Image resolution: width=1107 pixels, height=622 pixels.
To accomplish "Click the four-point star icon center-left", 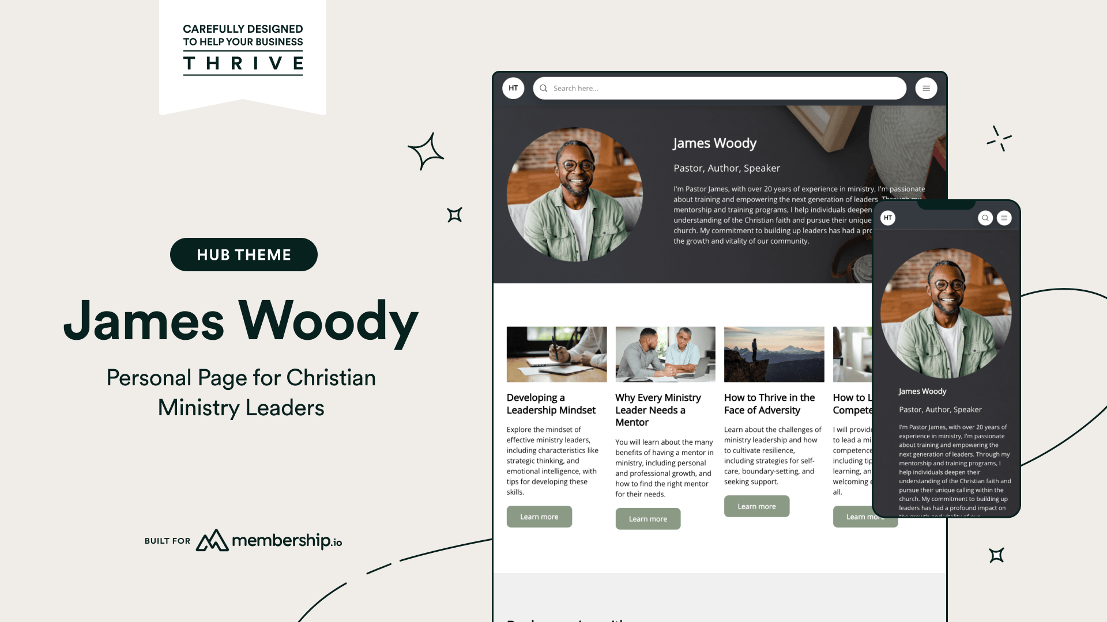I will click(455, 214).
